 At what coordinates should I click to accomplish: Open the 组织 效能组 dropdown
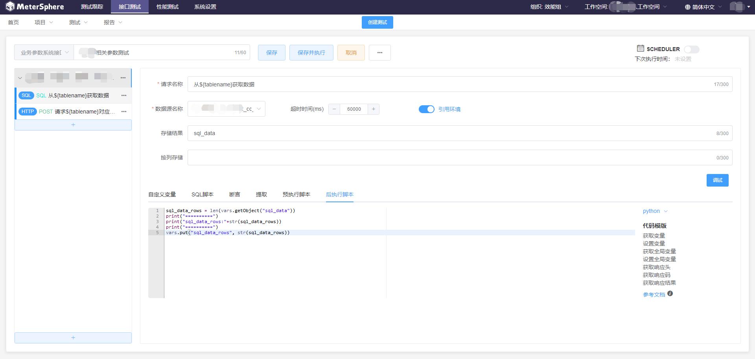coord(549,7)
